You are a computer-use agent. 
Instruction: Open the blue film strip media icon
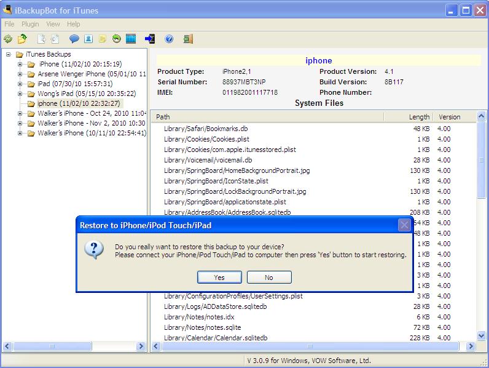click(x=131, y=39)
